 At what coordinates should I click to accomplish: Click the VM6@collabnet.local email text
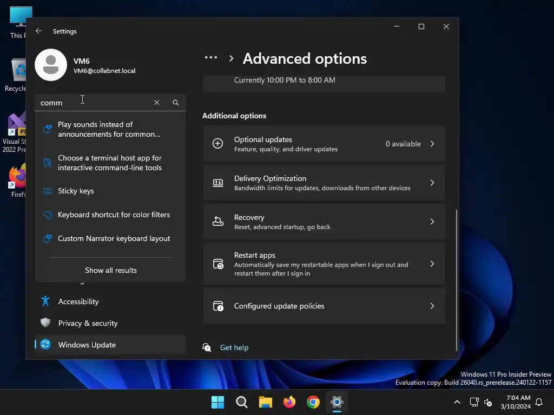(x=104, y=71)
